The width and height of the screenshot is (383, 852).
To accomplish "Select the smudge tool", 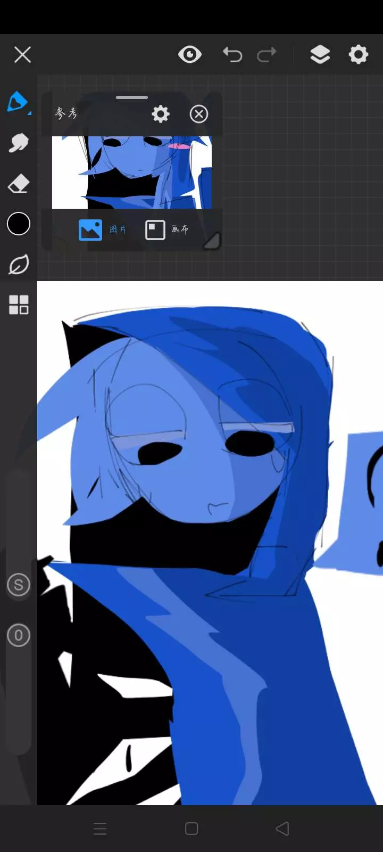I will point(19,143).
